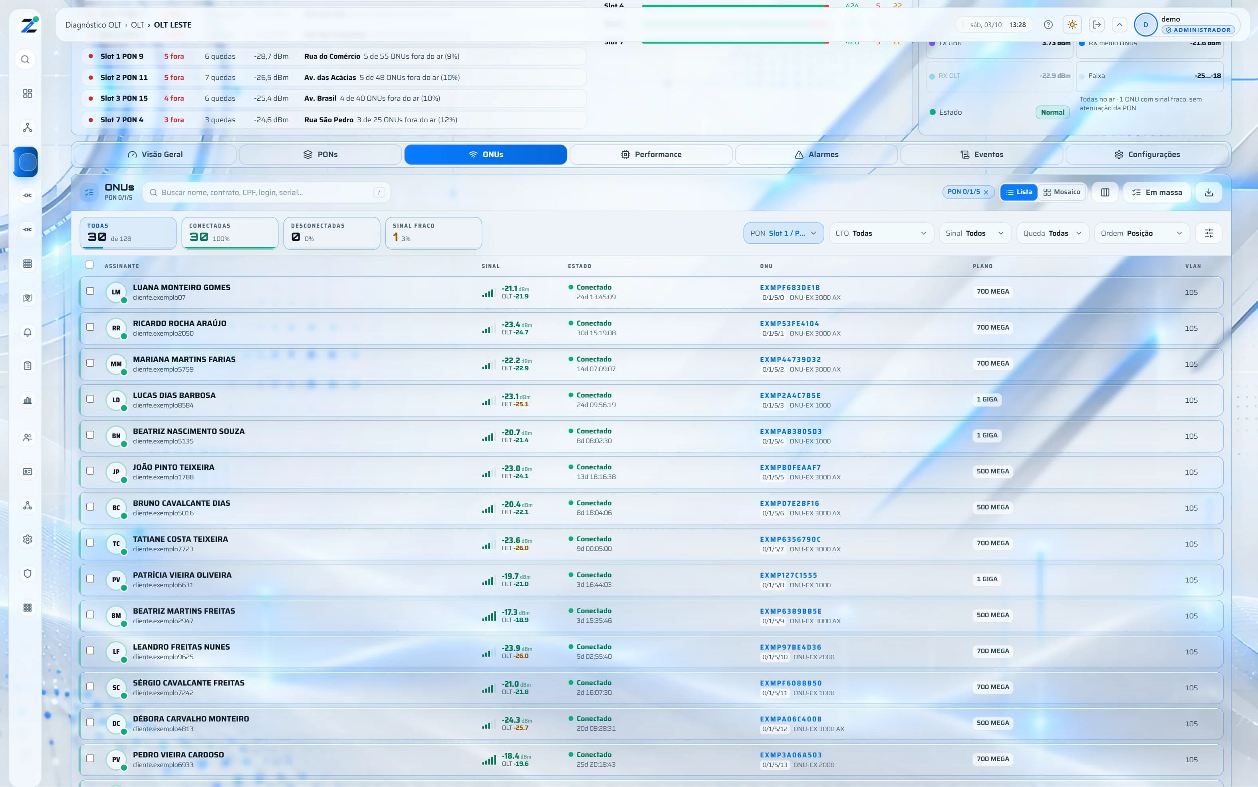Click the download export icon
This screenshot has height=787, width=1258.
point(1208,192)
